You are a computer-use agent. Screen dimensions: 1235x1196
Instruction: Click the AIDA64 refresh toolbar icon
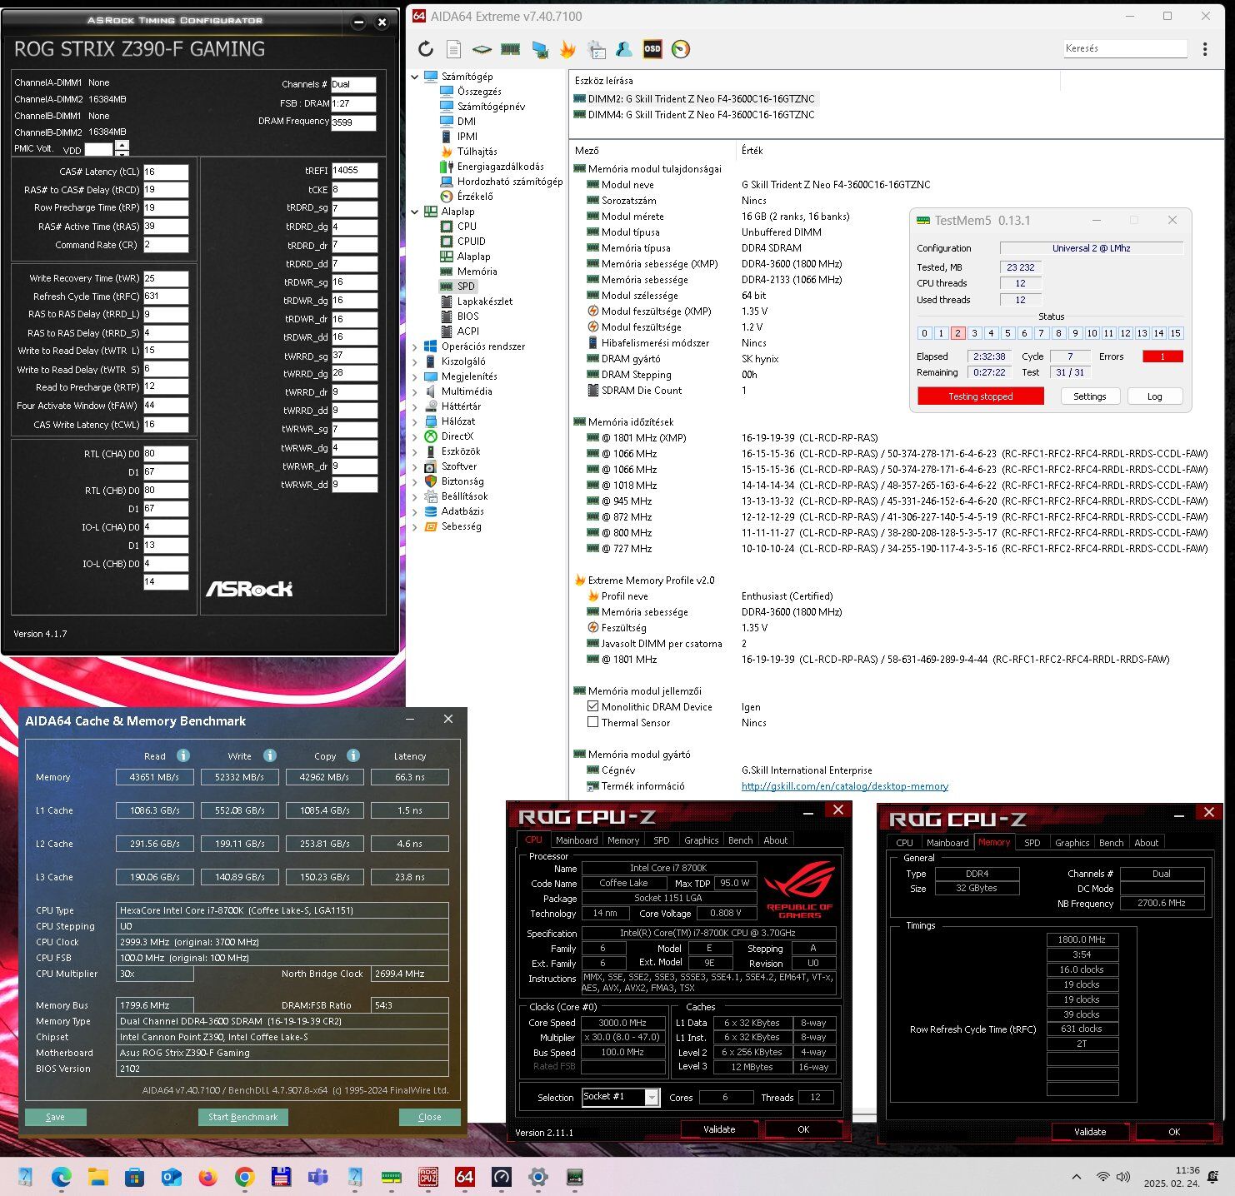(426, 49)
